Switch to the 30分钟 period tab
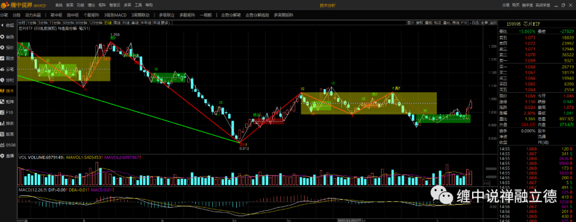Image resolution: width=576 pixels, height=222 pixels. [68, 23]
